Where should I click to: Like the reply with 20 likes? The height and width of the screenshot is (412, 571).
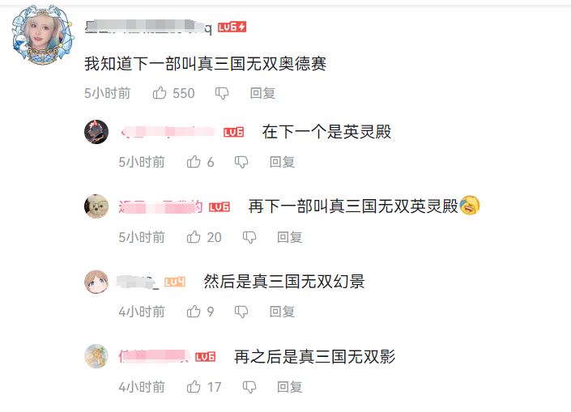tap(194, 237)
